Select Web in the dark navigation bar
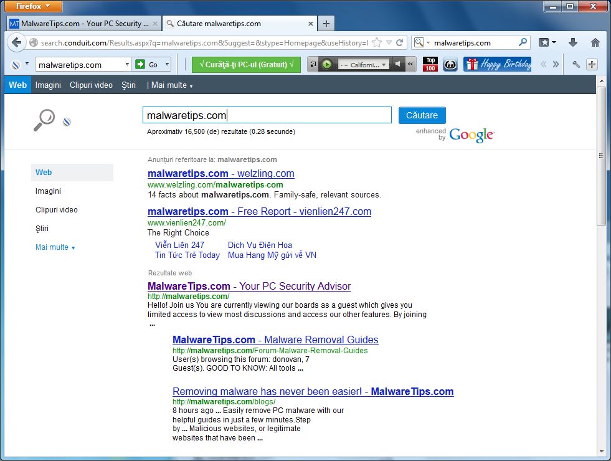This screenshot has width=611, height=461. pyautogui.click(x=17, y=85)
